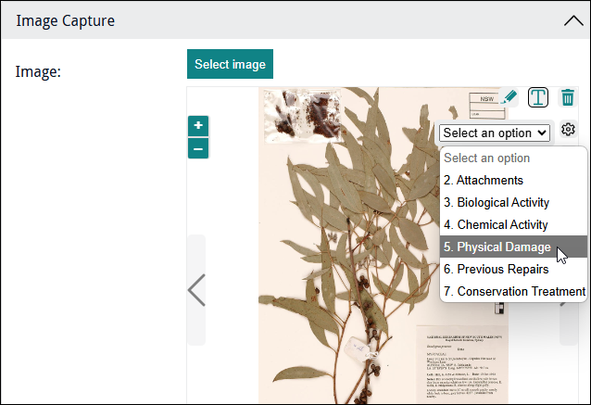Pick the blank 'Select an option' list entry
This screenshot has width=591, height=405.
[487, 158]
